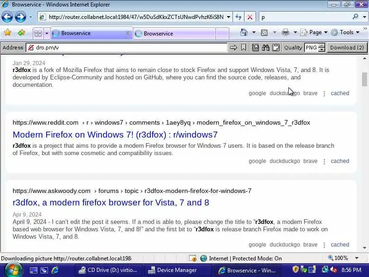Click the Print icon
This screenshot has width=369, height=277.
coord(285,32)
